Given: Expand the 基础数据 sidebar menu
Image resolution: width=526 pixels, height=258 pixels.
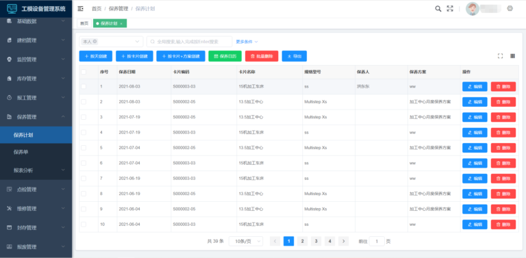Looking at the screenshot, I should (36, 21).
